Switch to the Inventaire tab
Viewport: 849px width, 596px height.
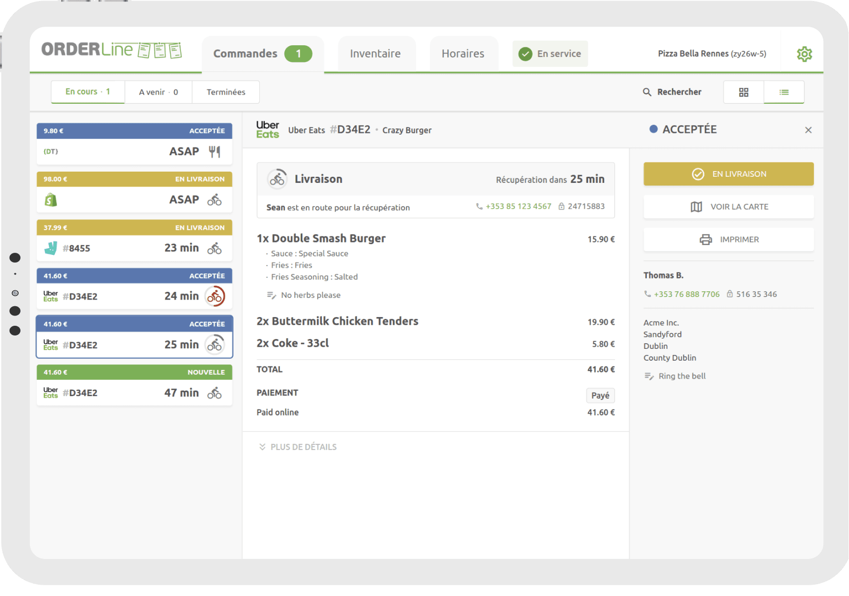(x=375, y=53)
